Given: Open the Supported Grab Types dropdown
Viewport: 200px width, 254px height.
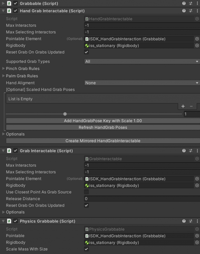Looking at the screenshot, I should tap(142, 61).
